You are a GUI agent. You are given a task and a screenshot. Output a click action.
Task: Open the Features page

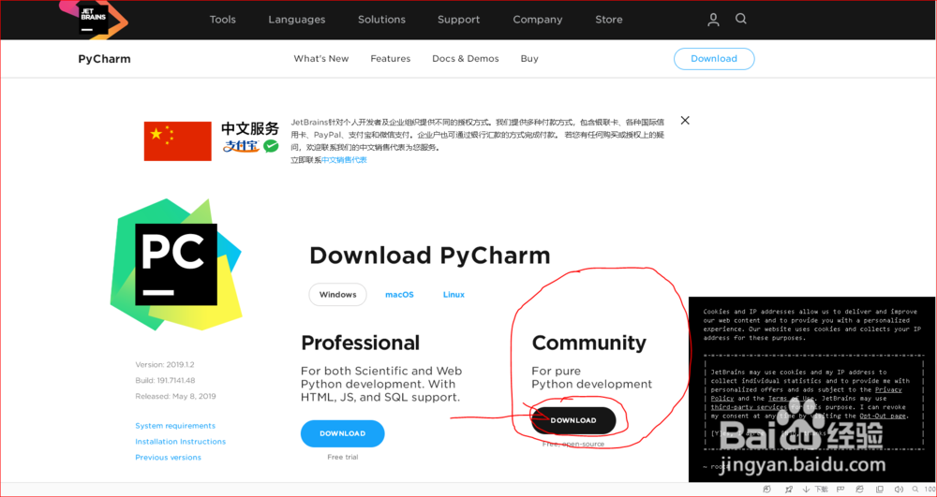390,58
